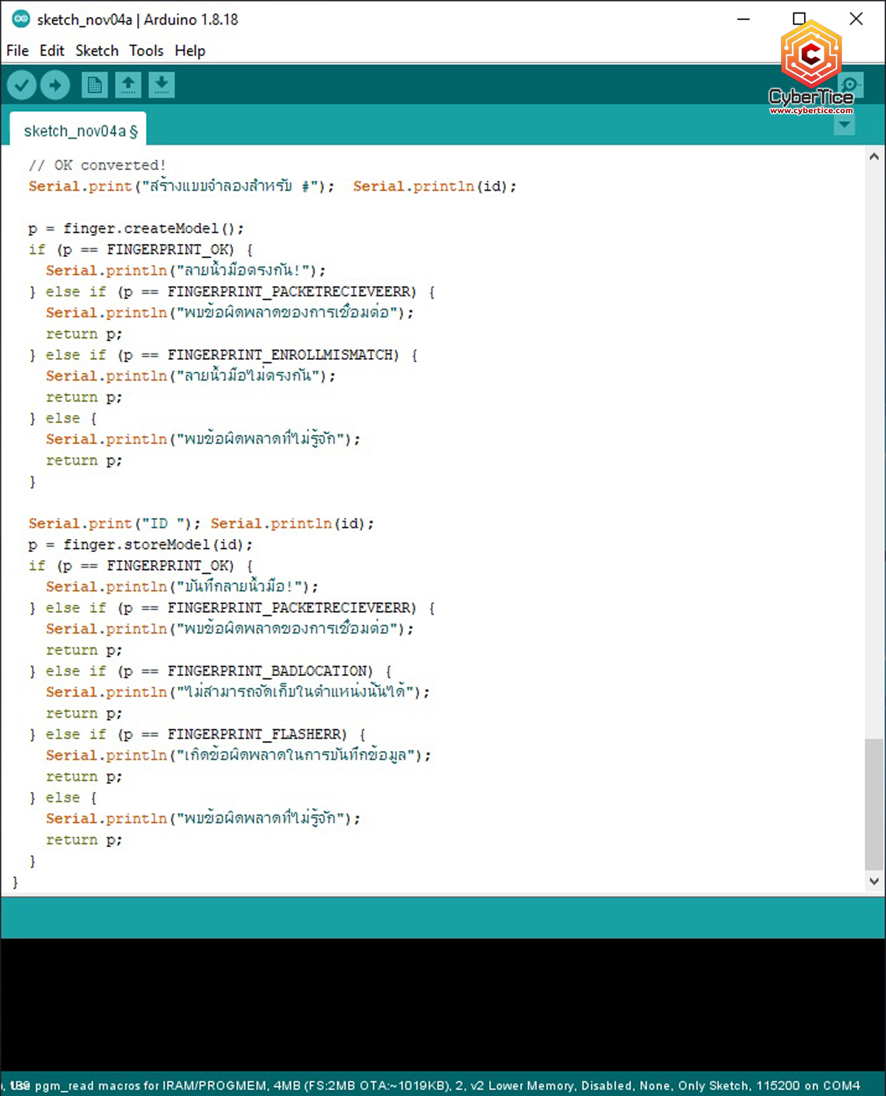
Task: Click the Arduino logo in title bar
Action: [x=21, y=19]
